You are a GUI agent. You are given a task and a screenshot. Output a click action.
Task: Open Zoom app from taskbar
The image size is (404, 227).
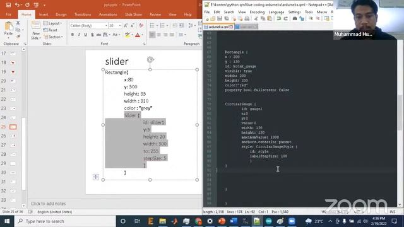tap(292, 221)
